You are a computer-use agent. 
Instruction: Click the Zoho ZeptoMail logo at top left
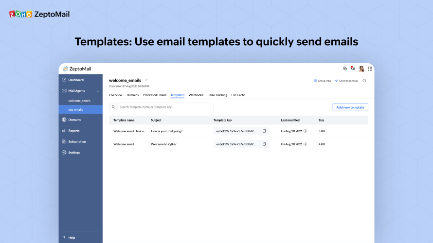39,14
